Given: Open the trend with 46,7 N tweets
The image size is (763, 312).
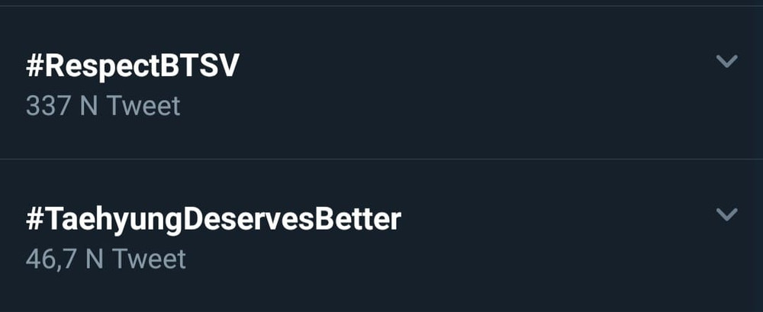Looking at the screenshot, I should tap(381, 236).
